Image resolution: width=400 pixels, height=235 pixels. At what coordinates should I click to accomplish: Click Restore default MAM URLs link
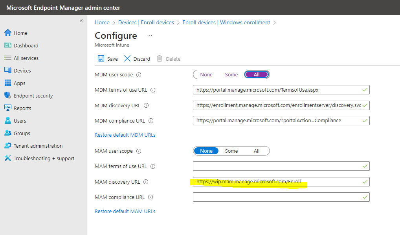coord(125,211)
